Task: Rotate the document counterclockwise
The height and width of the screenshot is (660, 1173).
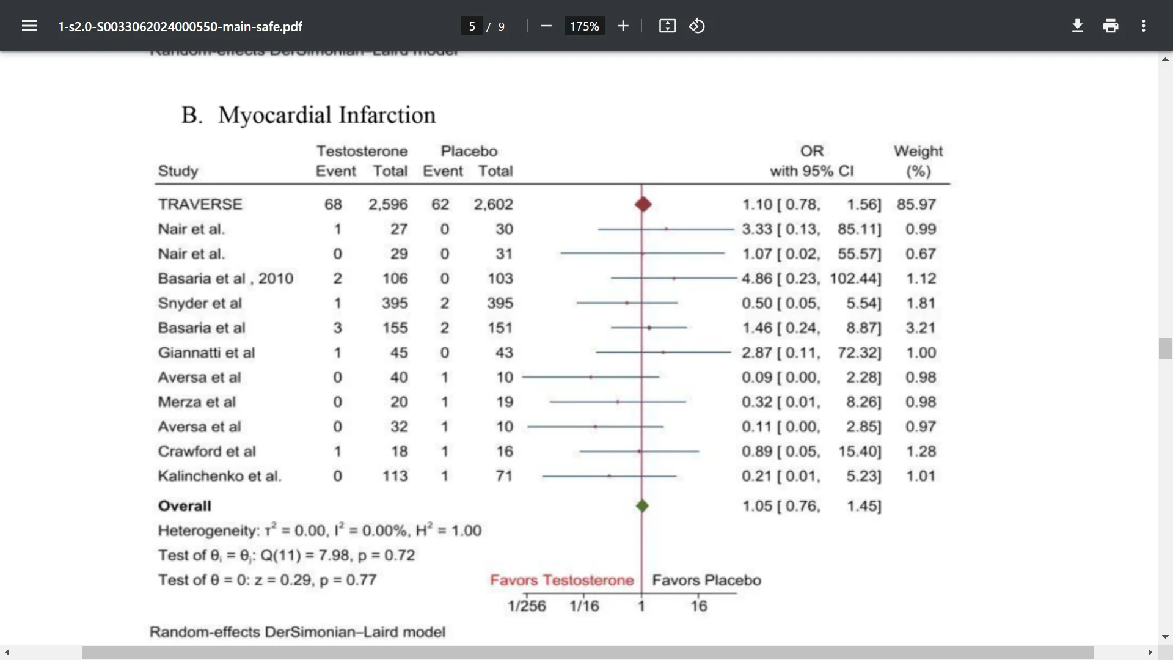Action: point(697,26)
